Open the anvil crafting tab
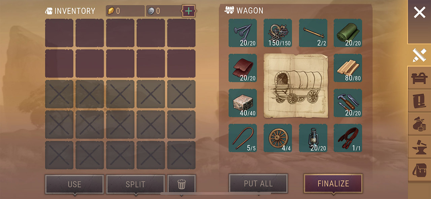The image size is (431, 199). tap(420, 146)
